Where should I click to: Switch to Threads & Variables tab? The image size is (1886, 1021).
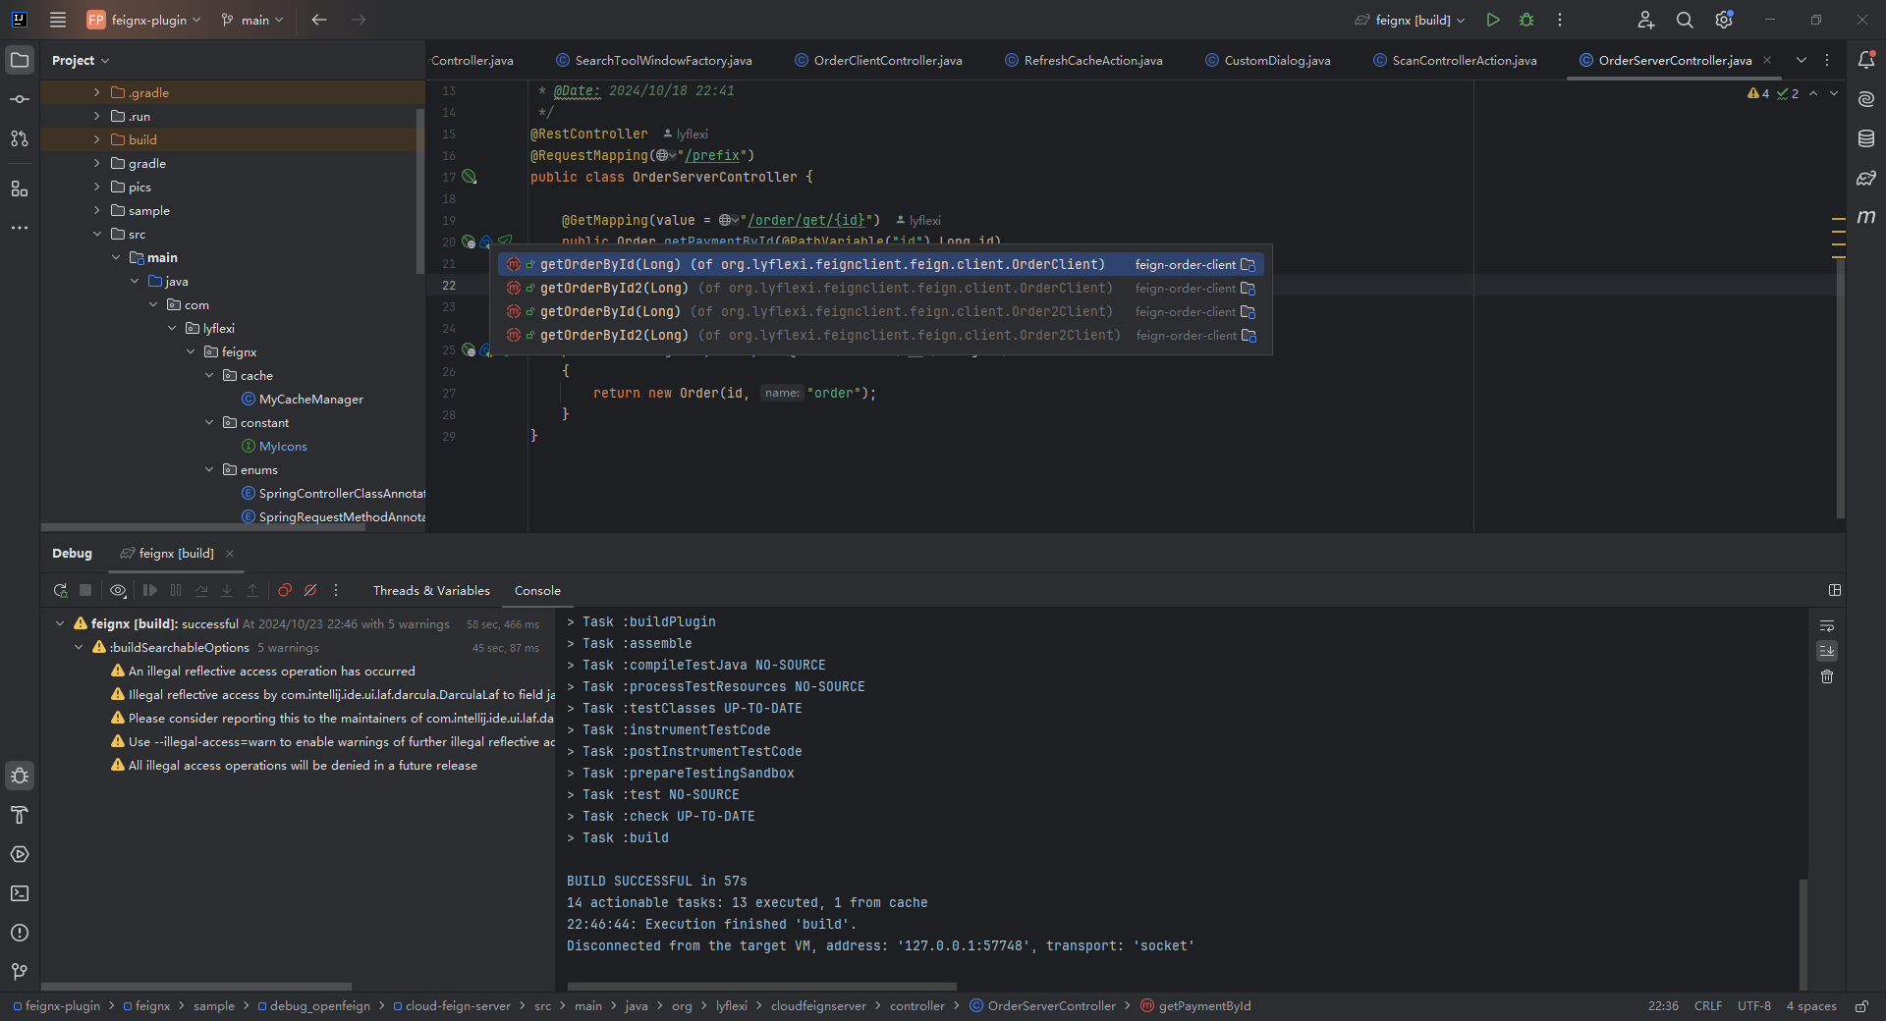[431, 590]
